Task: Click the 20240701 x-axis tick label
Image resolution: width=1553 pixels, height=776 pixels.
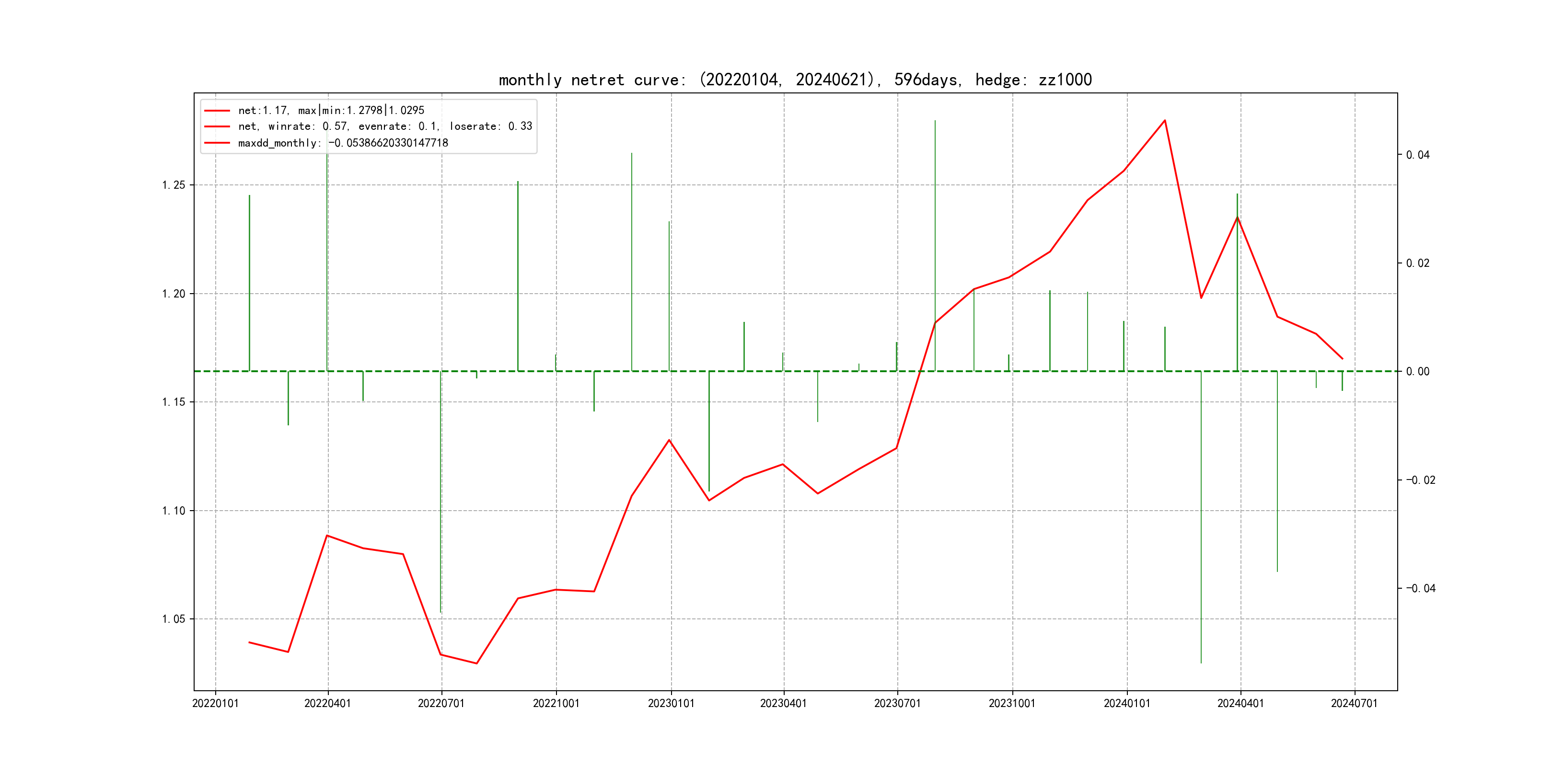Action: [x=1354, y=703]
